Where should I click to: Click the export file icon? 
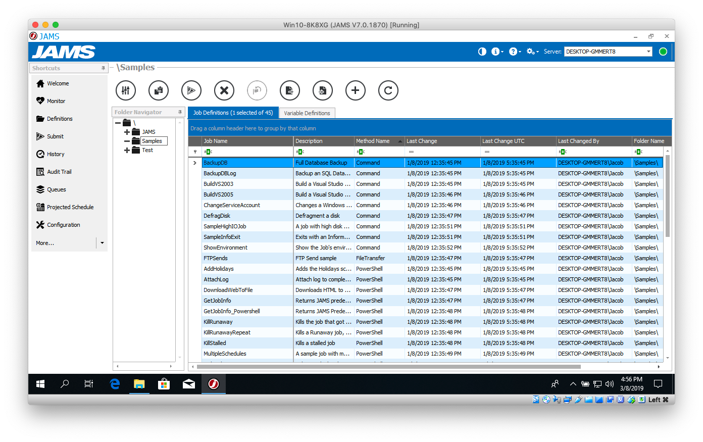(290, 90)
